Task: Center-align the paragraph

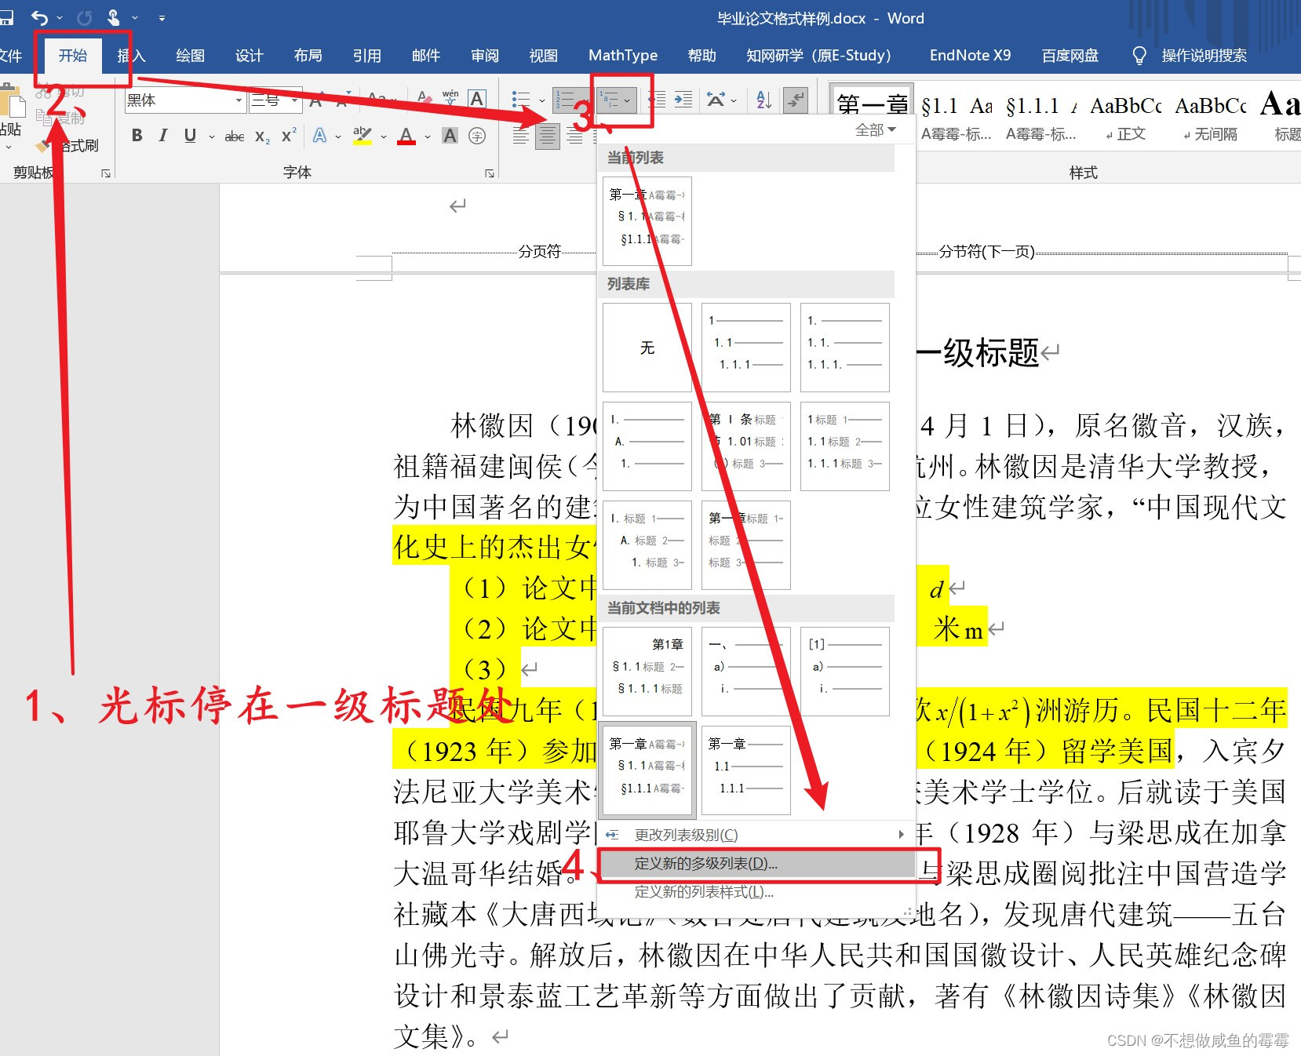Action: (548, 137)
